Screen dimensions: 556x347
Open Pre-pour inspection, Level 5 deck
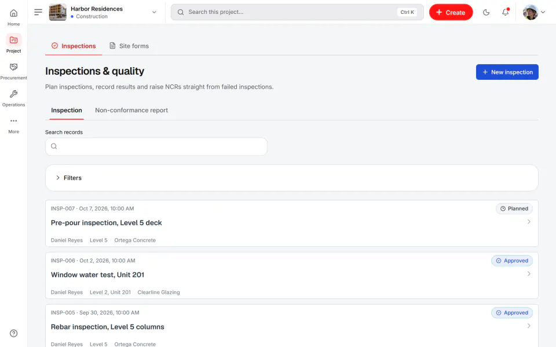106,223
